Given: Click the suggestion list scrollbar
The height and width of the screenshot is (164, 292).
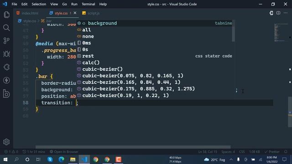Looking at the screenshot, I should click(x=234, y=31).
